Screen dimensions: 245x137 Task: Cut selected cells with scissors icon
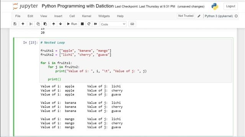pyautogui.click(x=31, y=24)
